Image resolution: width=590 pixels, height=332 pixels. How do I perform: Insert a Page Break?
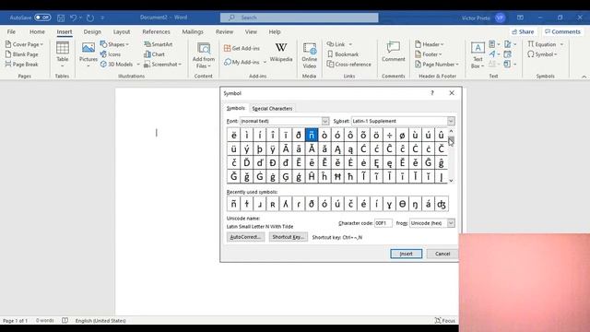tap(22, 65)
